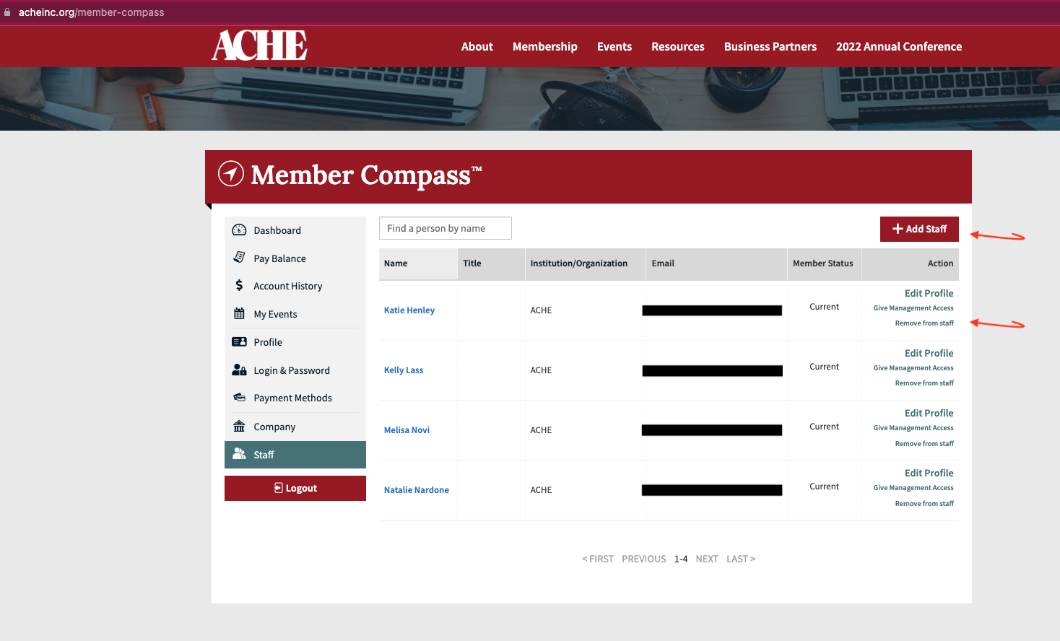Click the Staff people icon

239,454
